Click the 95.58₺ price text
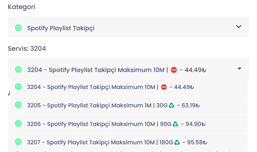Image resolution: width=257 pixels, height=152 pixels. tap(197, 142)
